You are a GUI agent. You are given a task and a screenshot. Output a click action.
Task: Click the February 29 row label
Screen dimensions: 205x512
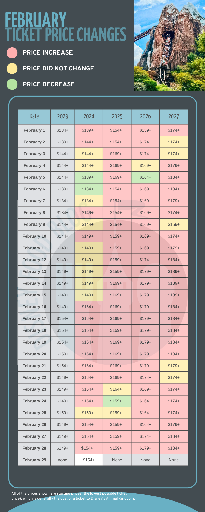34,460
